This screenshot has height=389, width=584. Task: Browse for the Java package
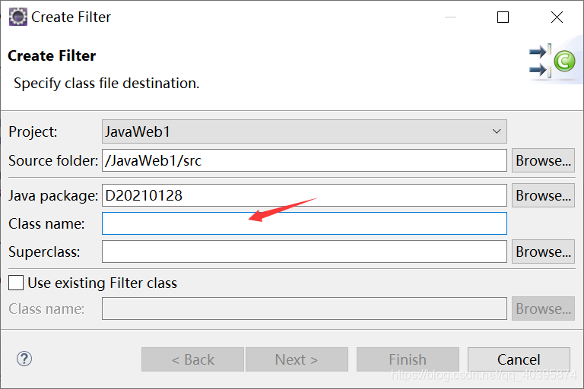(543, 195)
